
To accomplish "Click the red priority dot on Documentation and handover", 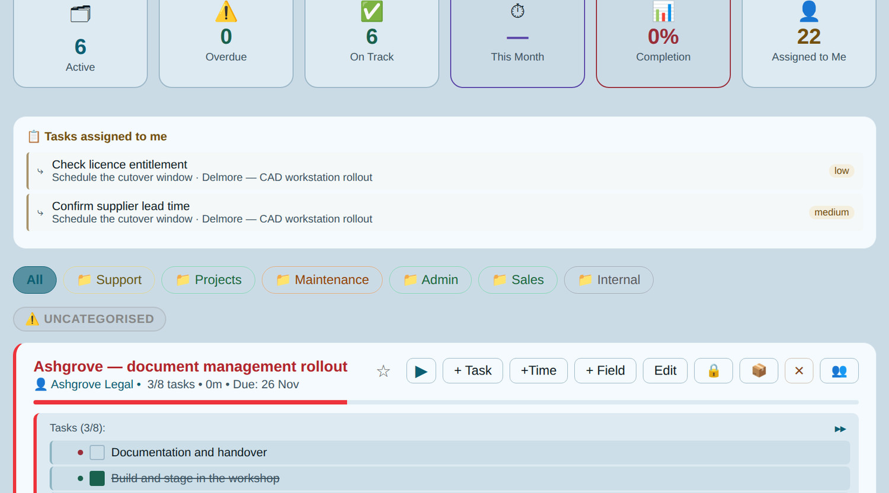I will pos(80,453).
